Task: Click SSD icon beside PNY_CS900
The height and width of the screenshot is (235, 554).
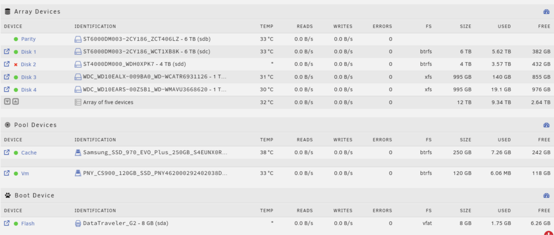Action: coord(78,173)
